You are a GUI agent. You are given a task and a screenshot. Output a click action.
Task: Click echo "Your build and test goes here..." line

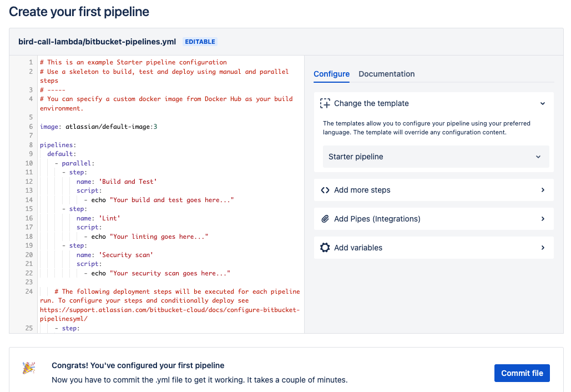(159, 200)
